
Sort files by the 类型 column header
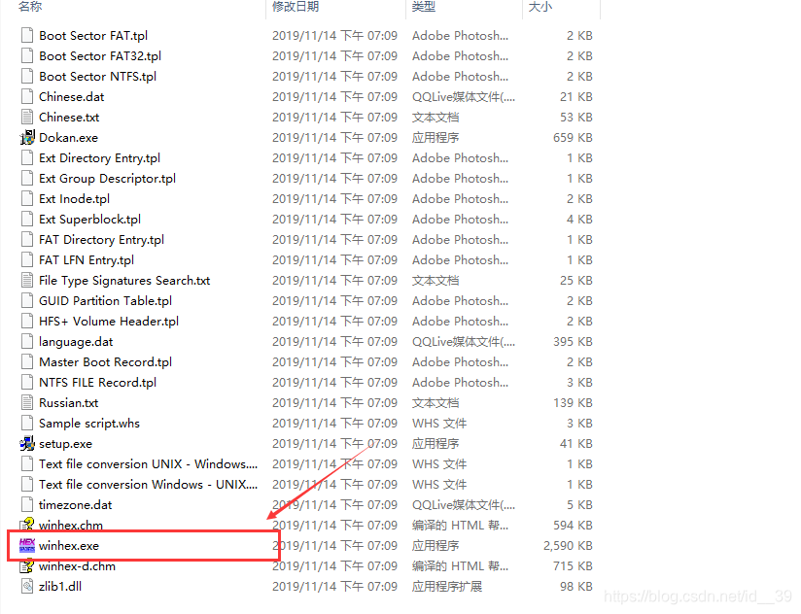(424, 7)
